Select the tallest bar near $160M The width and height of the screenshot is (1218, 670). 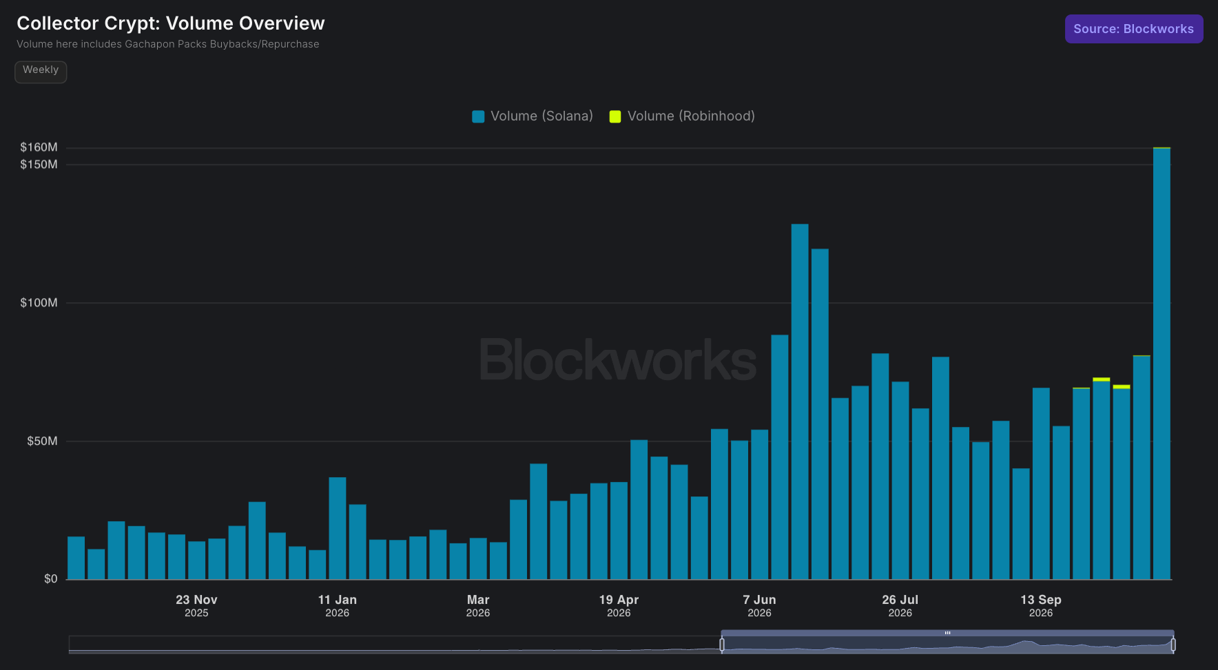[x=1162, y=364]
